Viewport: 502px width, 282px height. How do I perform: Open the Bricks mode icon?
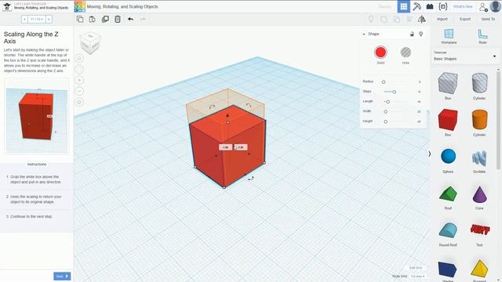point(430,6)
